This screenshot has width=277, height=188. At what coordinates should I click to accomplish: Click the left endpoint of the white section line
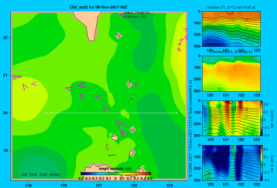click(x=46, y=113)
